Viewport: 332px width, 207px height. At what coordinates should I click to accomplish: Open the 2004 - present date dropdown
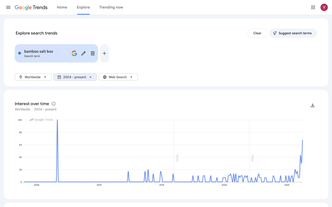[x=75, y=77]
